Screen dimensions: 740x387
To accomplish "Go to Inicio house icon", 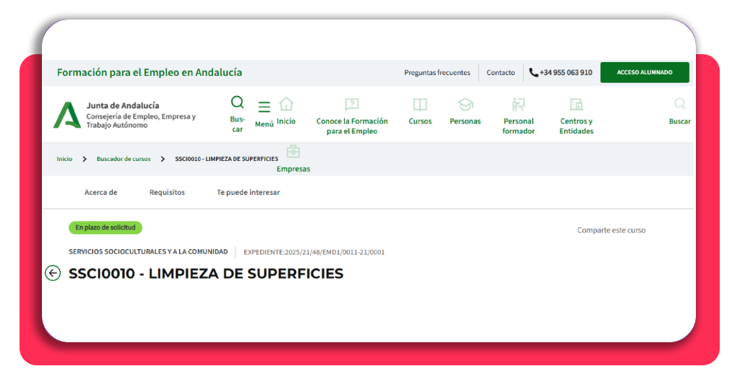I will [286, 104].
